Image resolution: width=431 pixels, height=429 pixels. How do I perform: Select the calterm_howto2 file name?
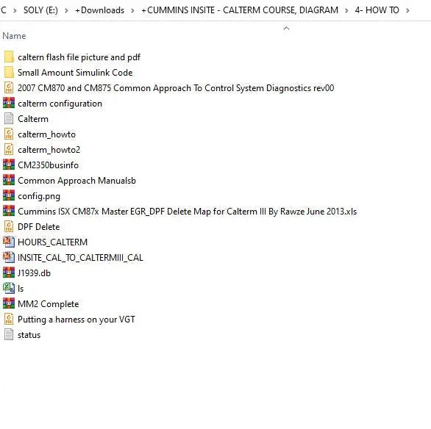[x=49, y=150]
